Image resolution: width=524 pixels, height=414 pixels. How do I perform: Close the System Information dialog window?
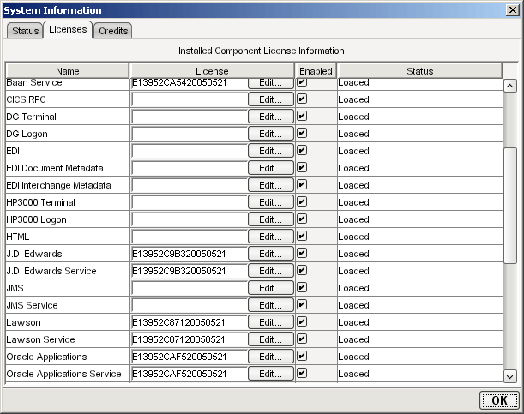[513, 10]
